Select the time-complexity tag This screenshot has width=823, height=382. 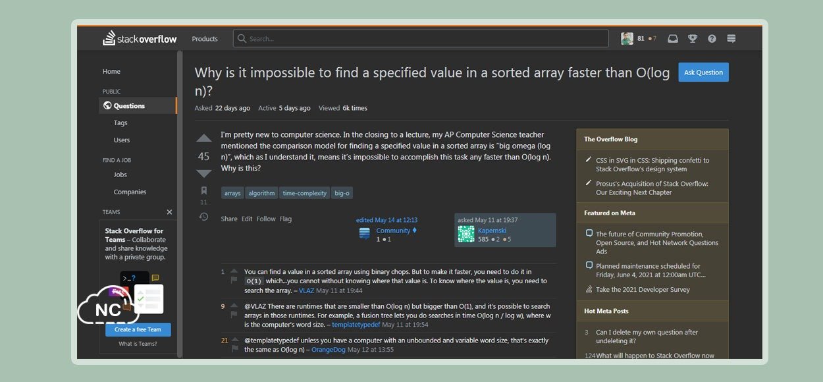[304, 193]
